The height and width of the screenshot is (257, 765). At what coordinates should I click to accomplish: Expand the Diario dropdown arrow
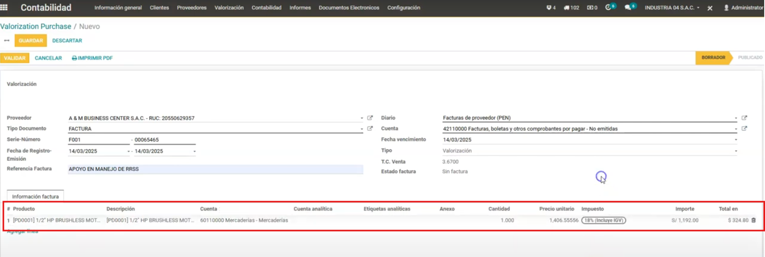(735, 118)
